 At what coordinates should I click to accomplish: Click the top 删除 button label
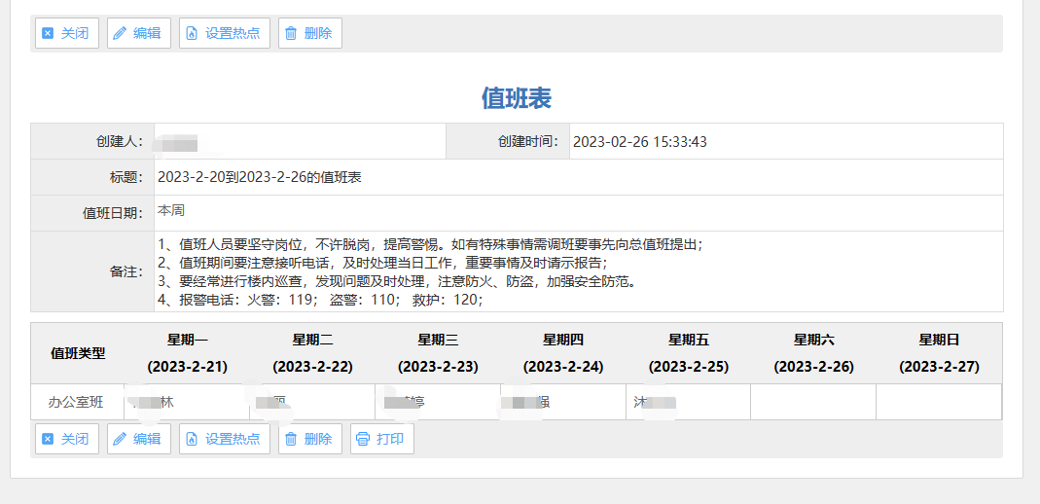[x=318, y=33]
